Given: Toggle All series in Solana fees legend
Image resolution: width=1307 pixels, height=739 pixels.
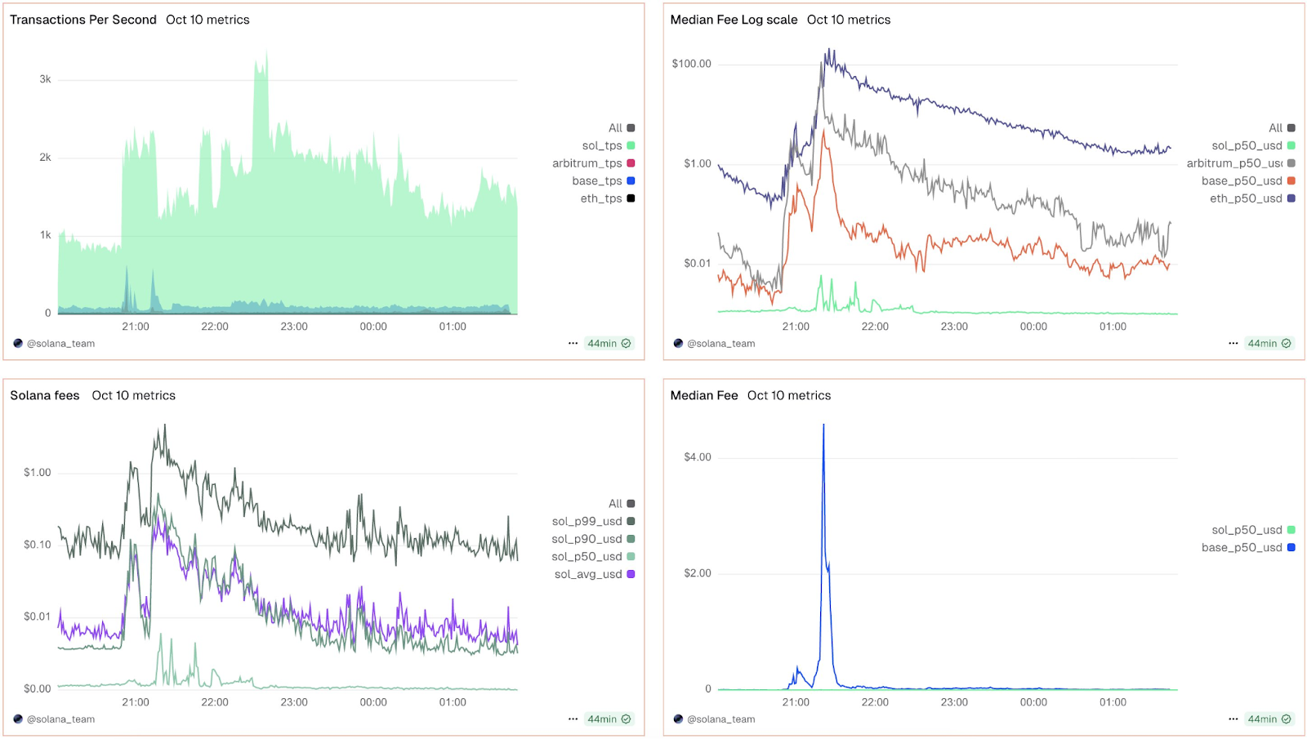Looking at the screenshot, I should click(x=621, y=504).
